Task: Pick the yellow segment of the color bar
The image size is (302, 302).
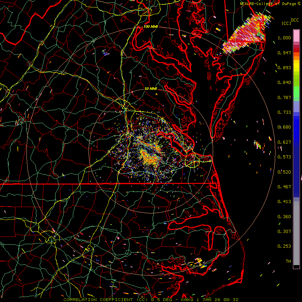Action: [296, 65]
